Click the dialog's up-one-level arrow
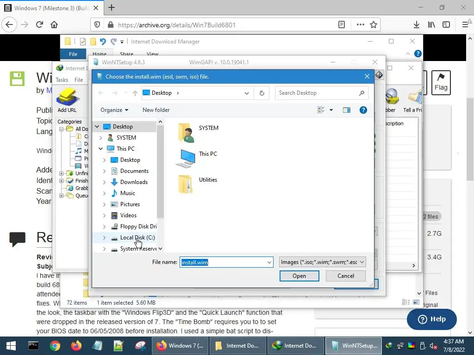 (135, 93)
